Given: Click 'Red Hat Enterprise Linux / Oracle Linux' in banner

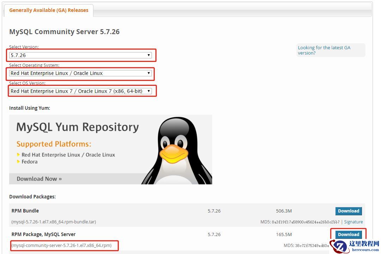Looking at the screenshot, I should (x=68, y=155).
